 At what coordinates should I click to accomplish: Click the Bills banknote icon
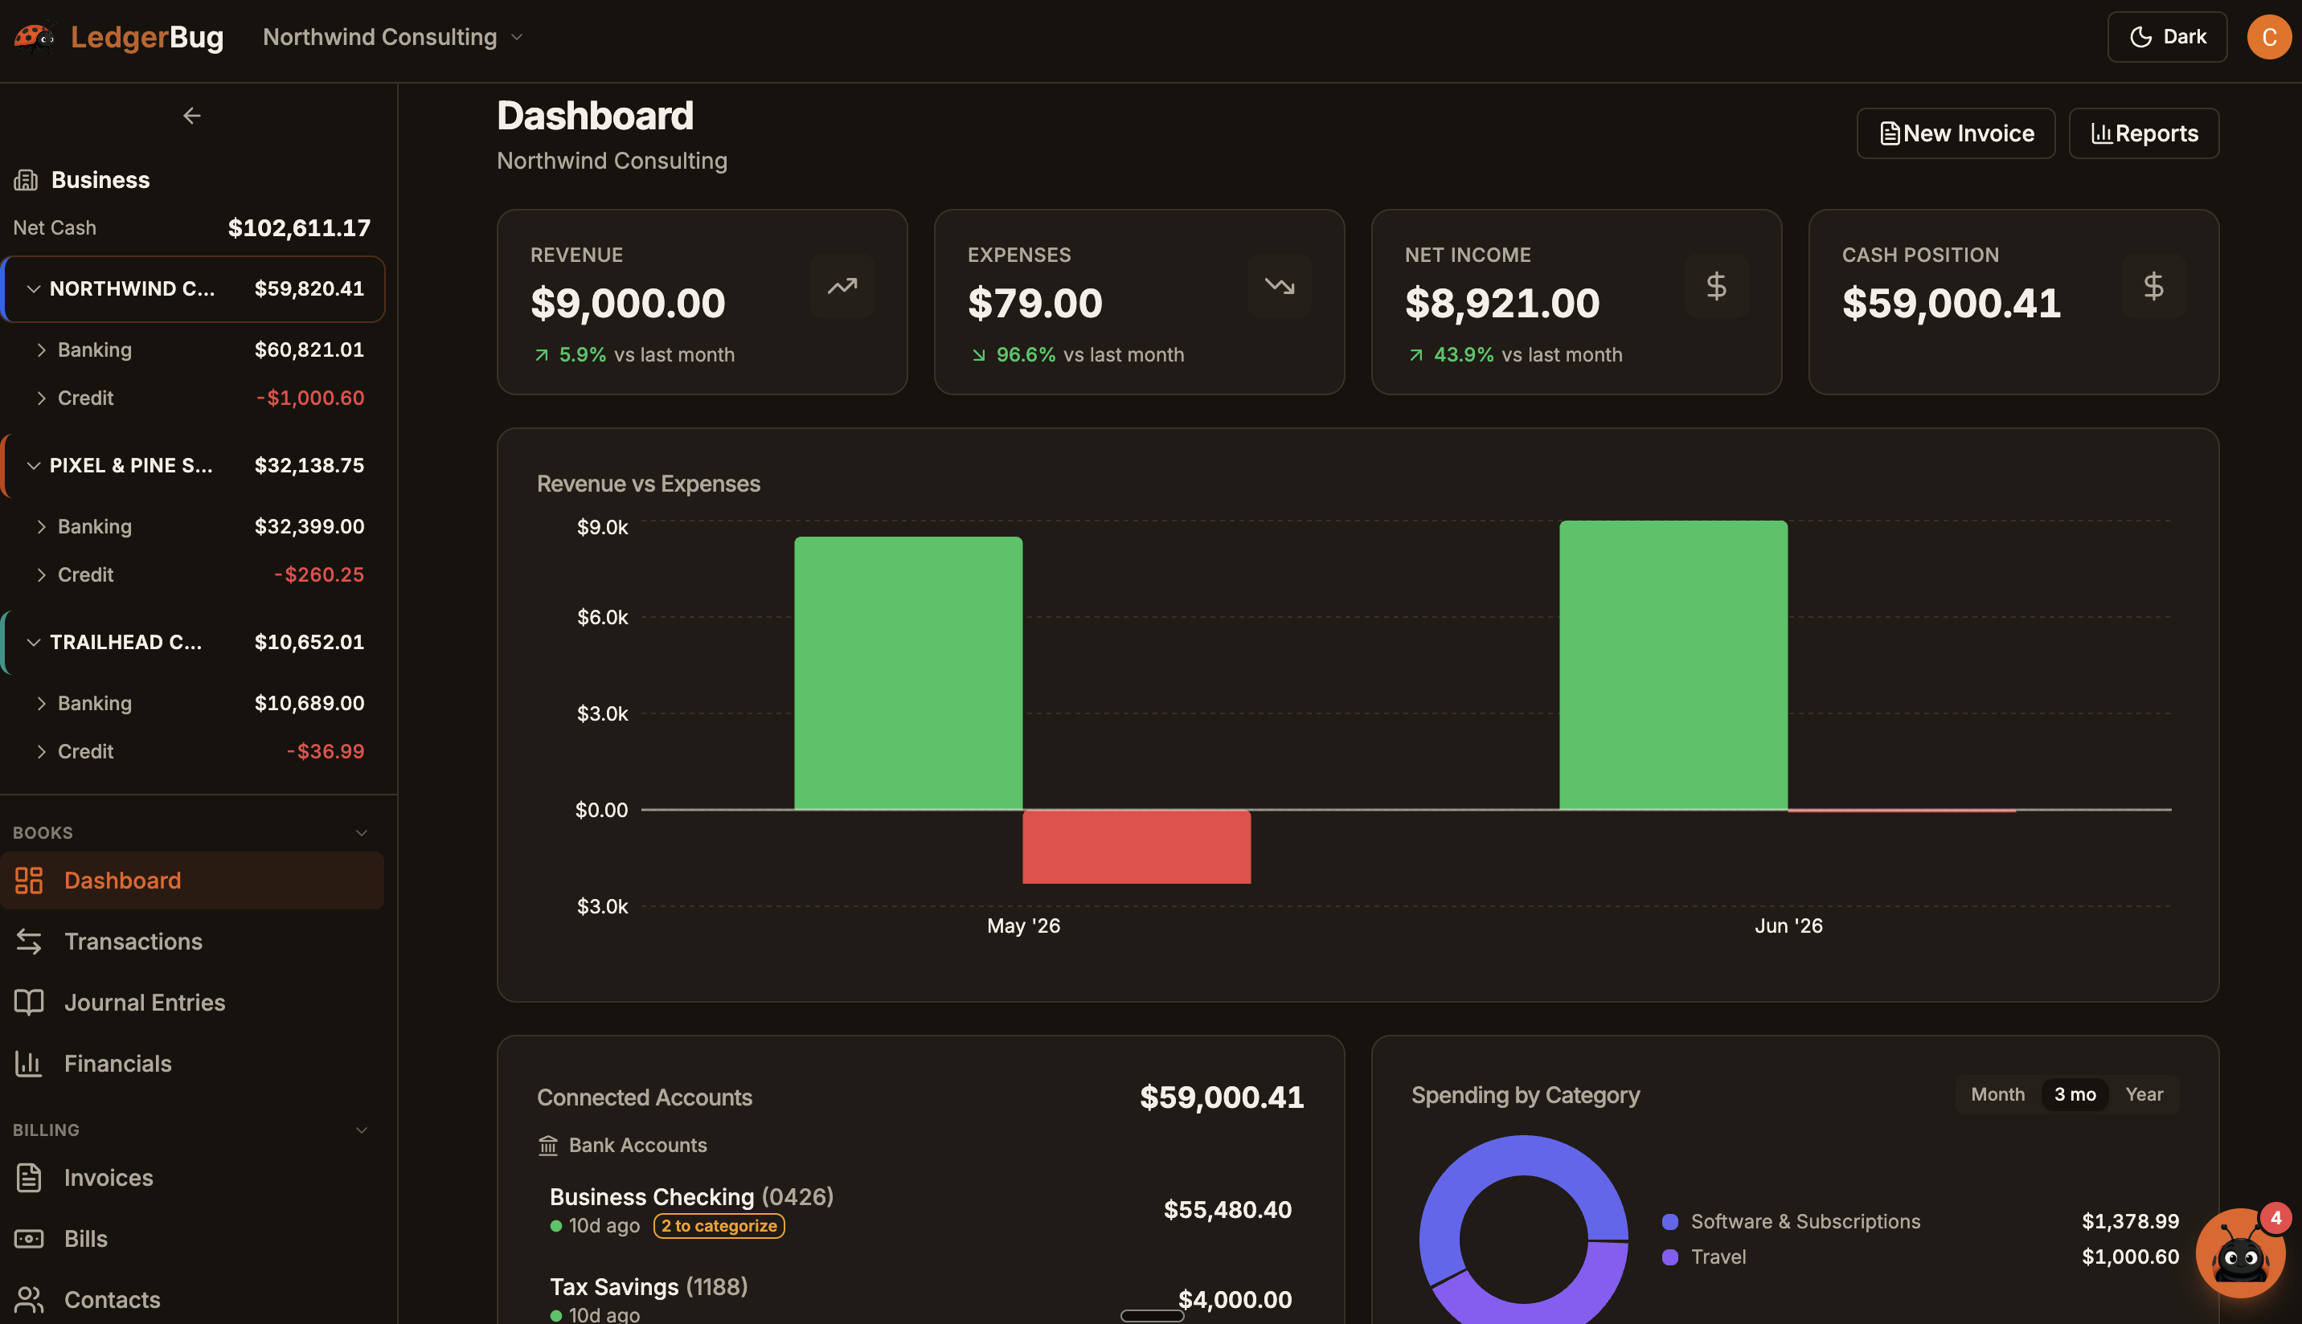point(29,1239)
